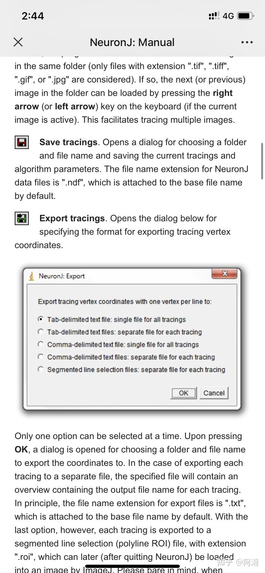Tap the battery status icon
Screen dimensions: 265x573
click(245, 16)
